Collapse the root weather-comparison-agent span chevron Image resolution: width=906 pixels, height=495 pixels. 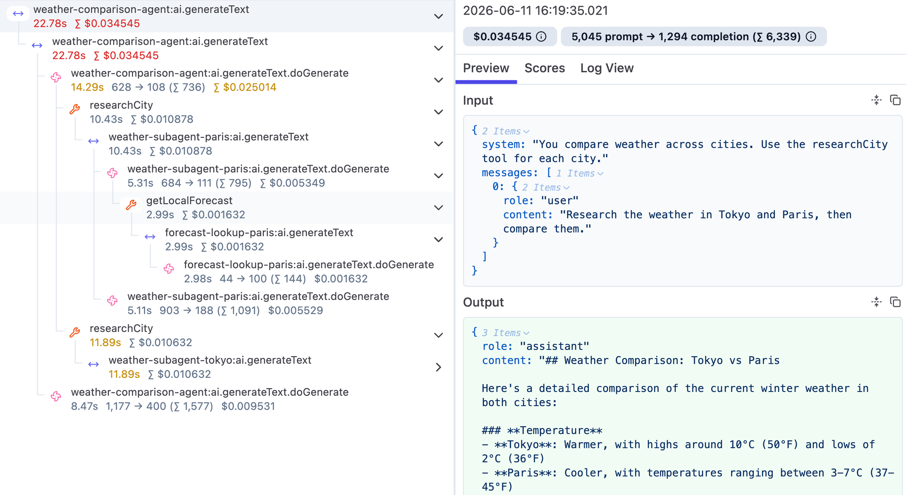tap(438, 17)
